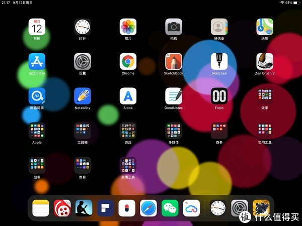Launch the Chrome browser
This screenshot has width=302, height=226.
pyautogui.click(x=128, y=61)
